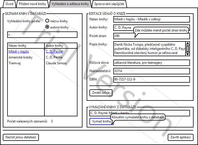Go to the Spravování zápůjček tab
This screenshot has width=198, height=145.
pos(109,4)
